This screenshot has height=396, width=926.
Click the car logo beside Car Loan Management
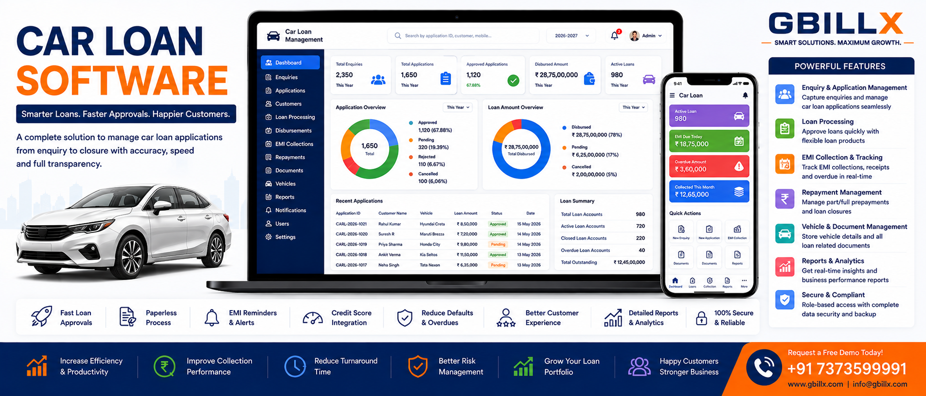point(273,36)
